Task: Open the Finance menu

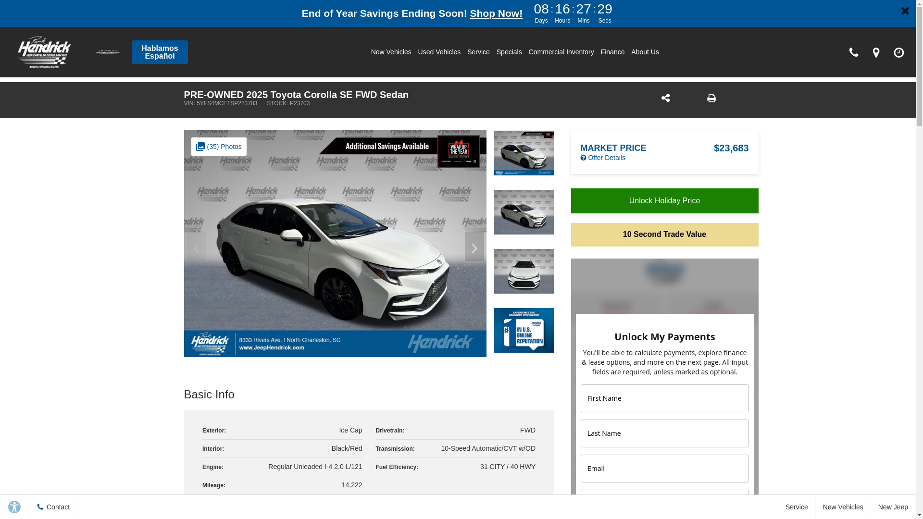Action: (612, 52)
